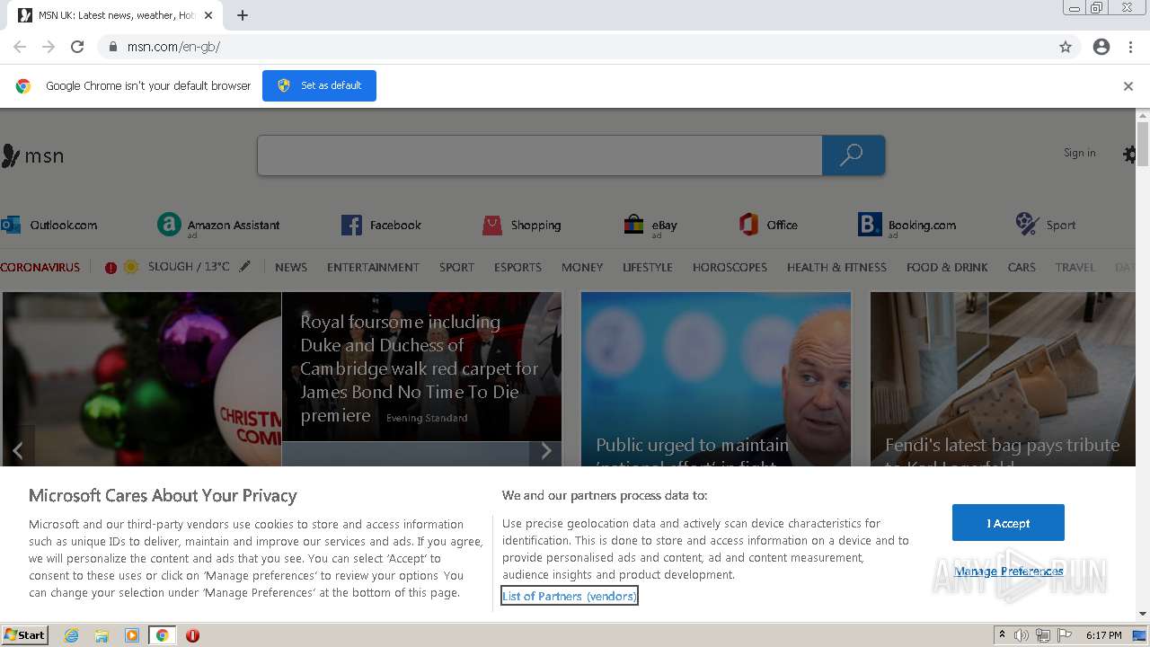Show hidden system tray icons

tap(1002, 635)
